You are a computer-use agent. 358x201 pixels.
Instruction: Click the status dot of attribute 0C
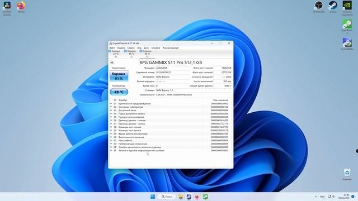(111, 141)
